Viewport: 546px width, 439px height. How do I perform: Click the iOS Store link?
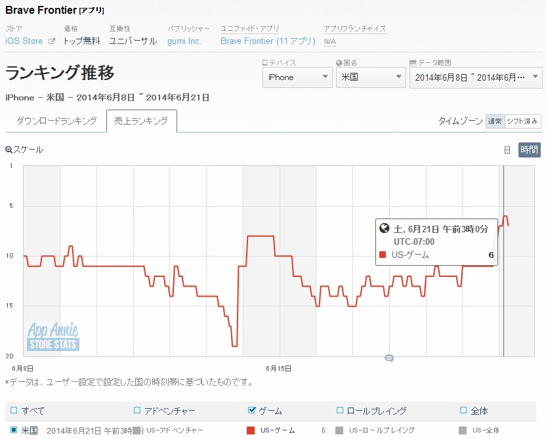[x=24, y=41]
